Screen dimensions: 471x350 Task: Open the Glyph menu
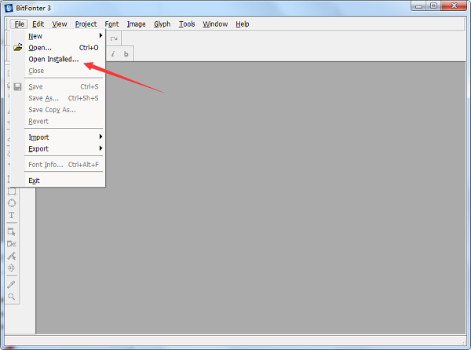[162, 24]
